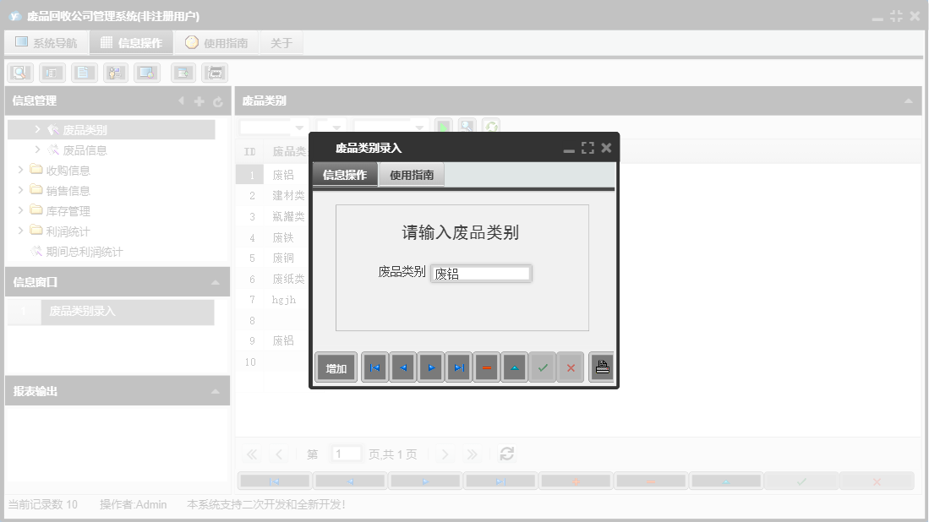Click the printer icon in the 废品类别录入 dialog
Viewport: 929px width, 522px height.
(601, 367)
